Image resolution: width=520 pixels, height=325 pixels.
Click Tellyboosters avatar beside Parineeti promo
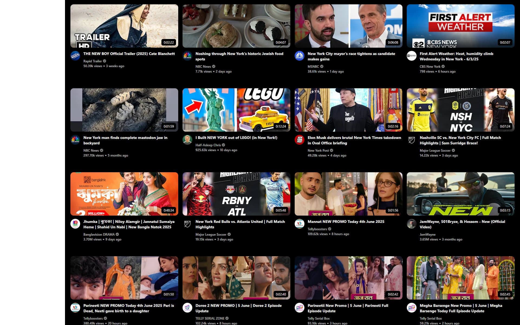tap(75, 308)
